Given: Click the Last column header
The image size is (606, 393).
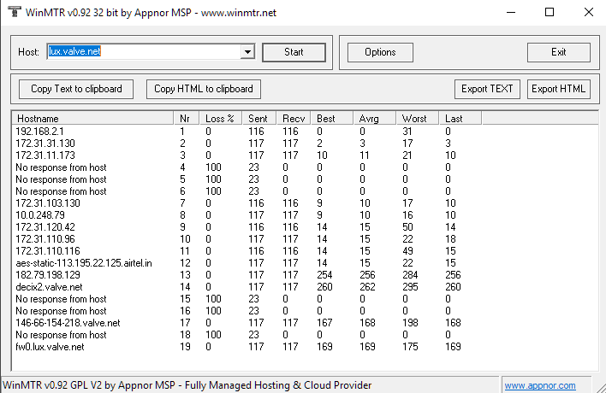Looking at the screenshot, I should click(x=460, y=119).
